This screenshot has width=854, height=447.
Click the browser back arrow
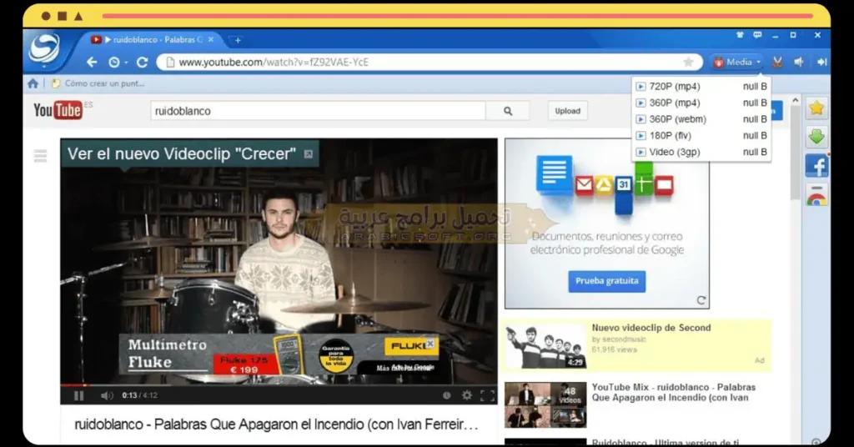(92, 62)
